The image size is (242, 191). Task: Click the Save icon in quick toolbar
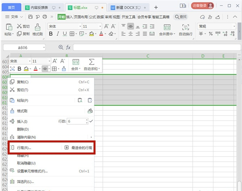pos(31,17)
